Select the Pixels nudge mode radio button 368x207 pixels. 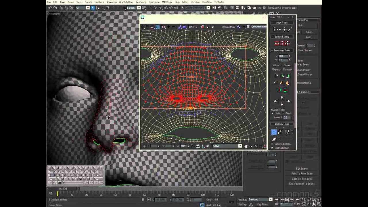coord(283,113)
